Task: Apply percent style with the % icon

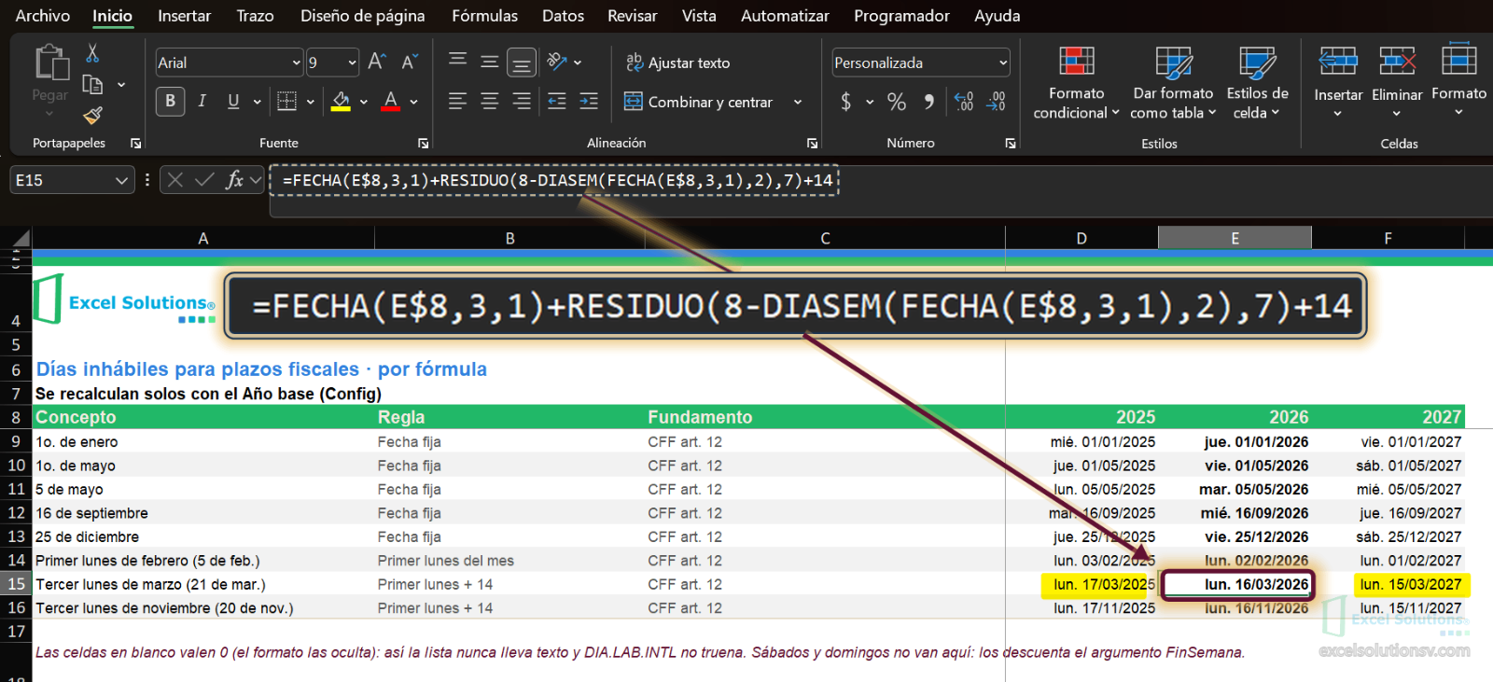Action: click(x=897, y=102)
